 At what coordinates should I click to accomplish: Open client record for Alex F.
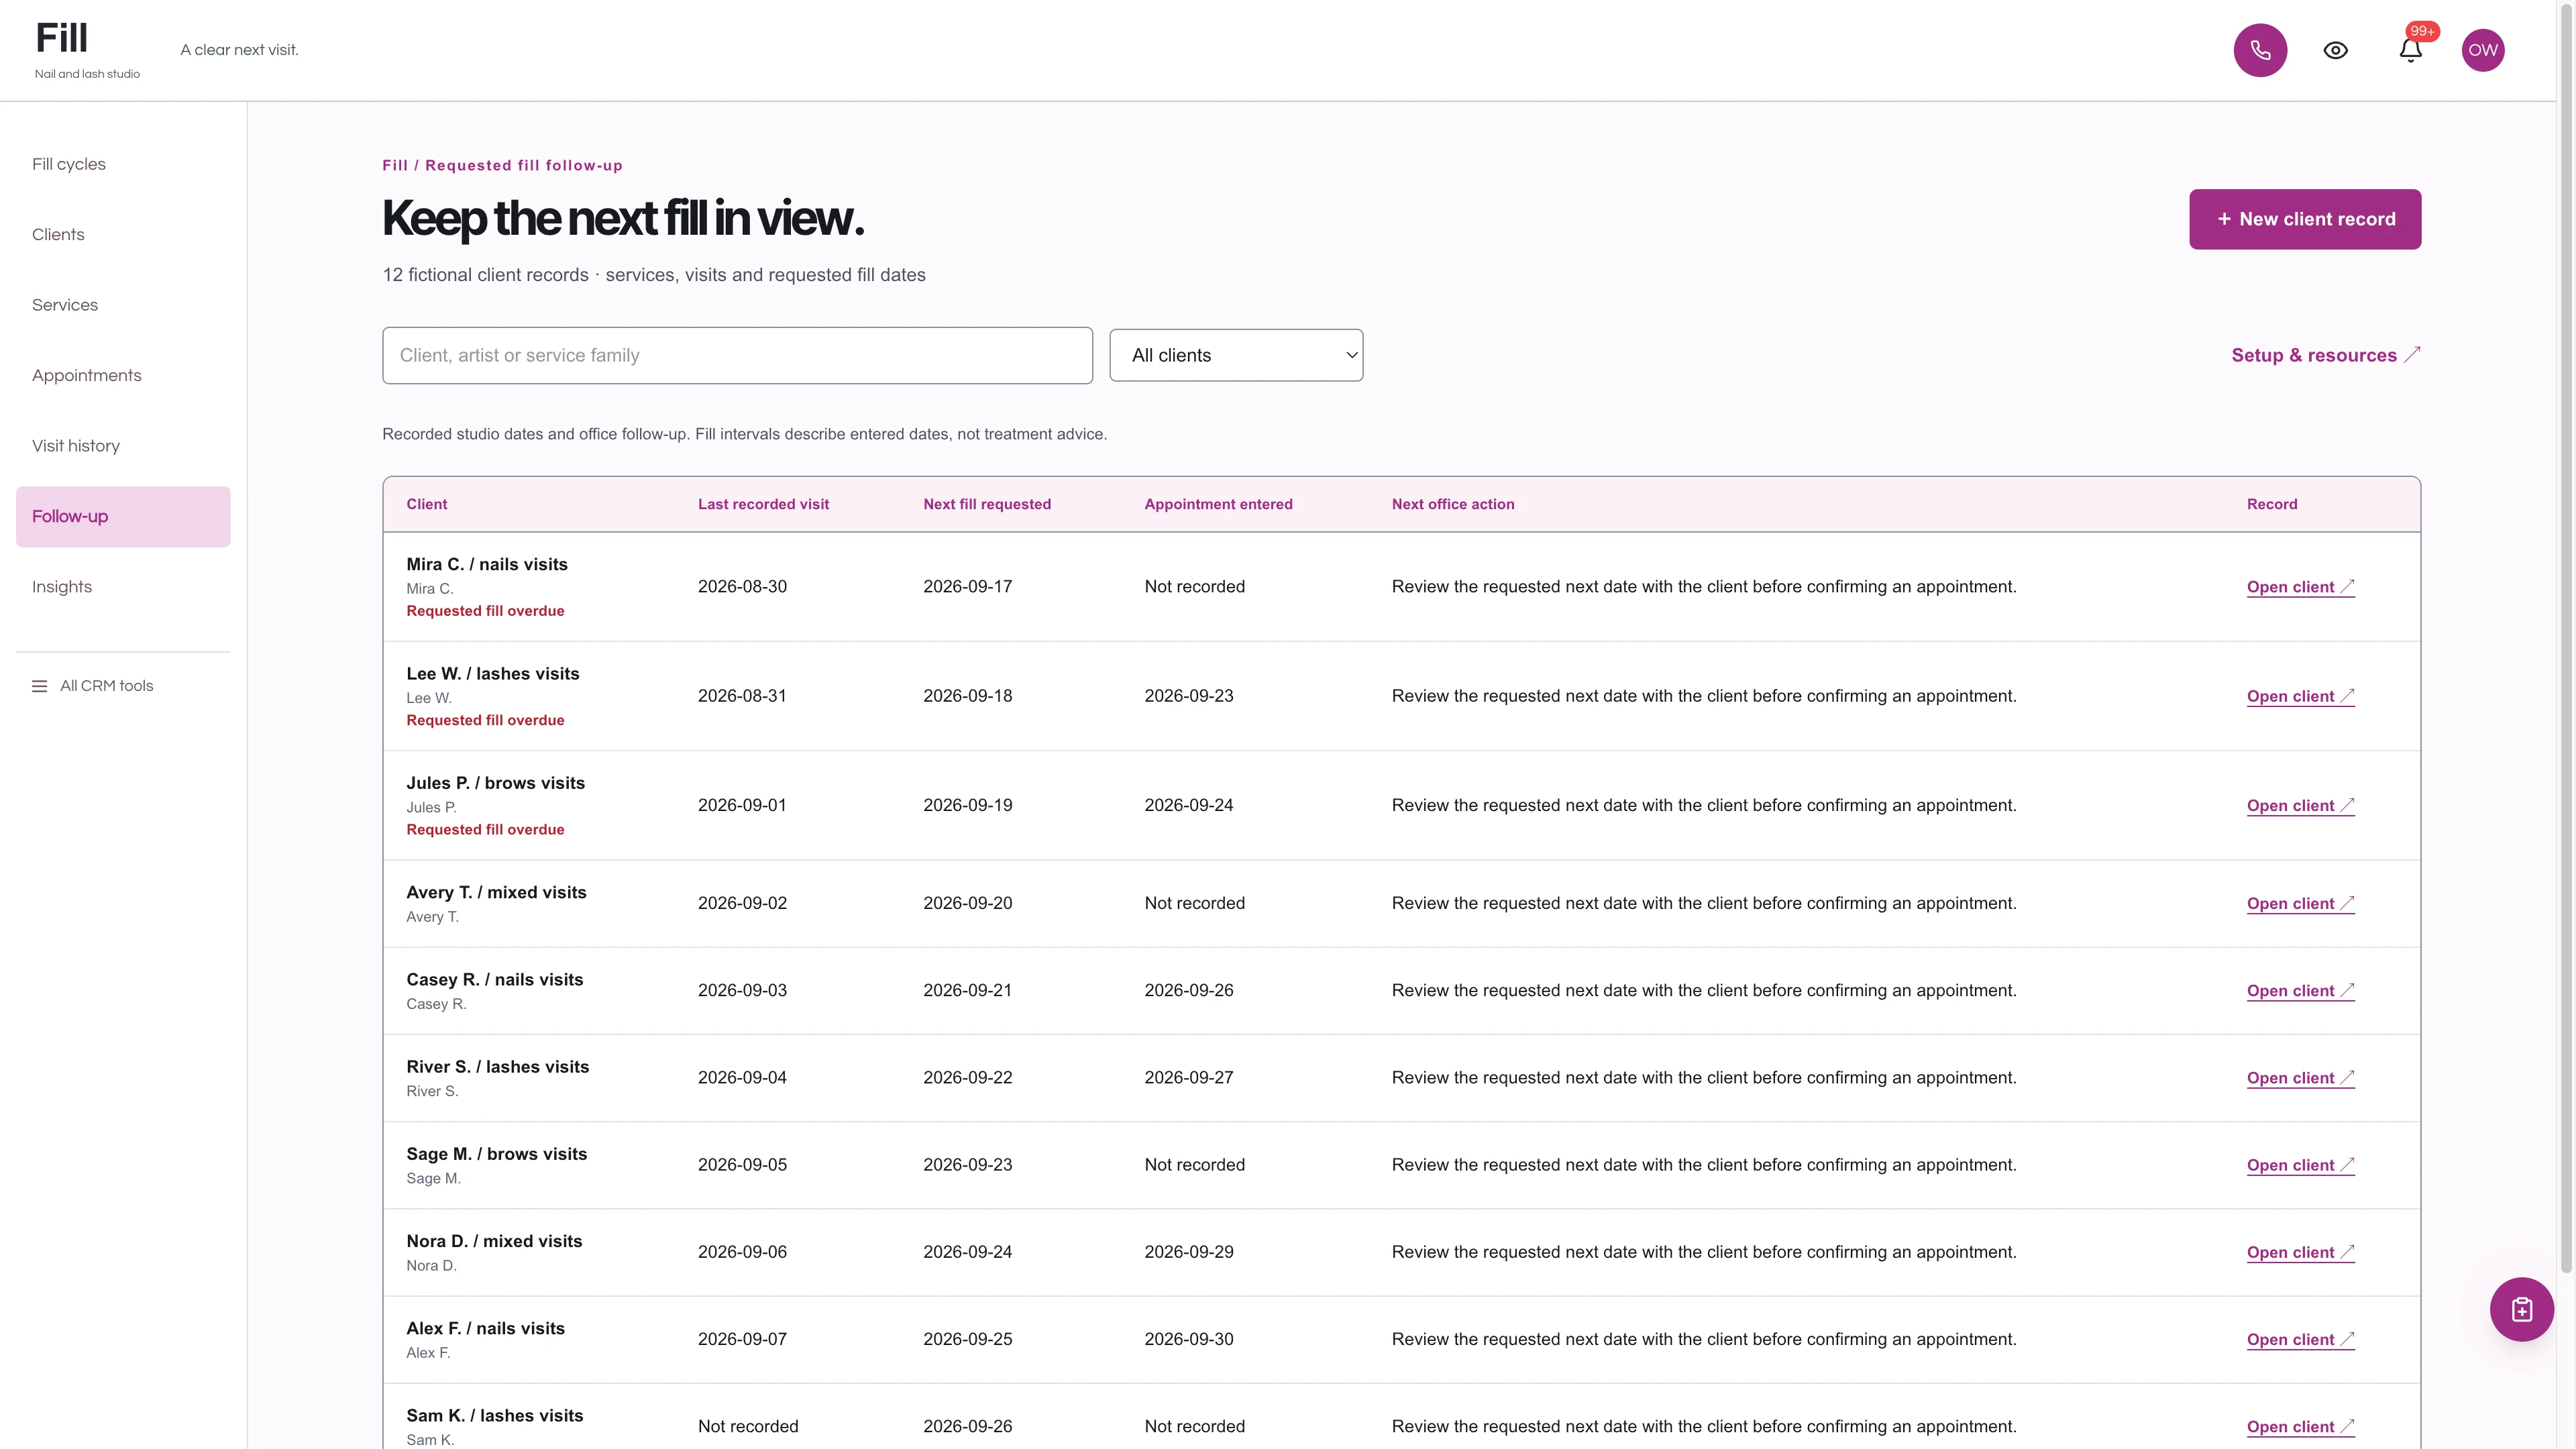[2300, 1339]
